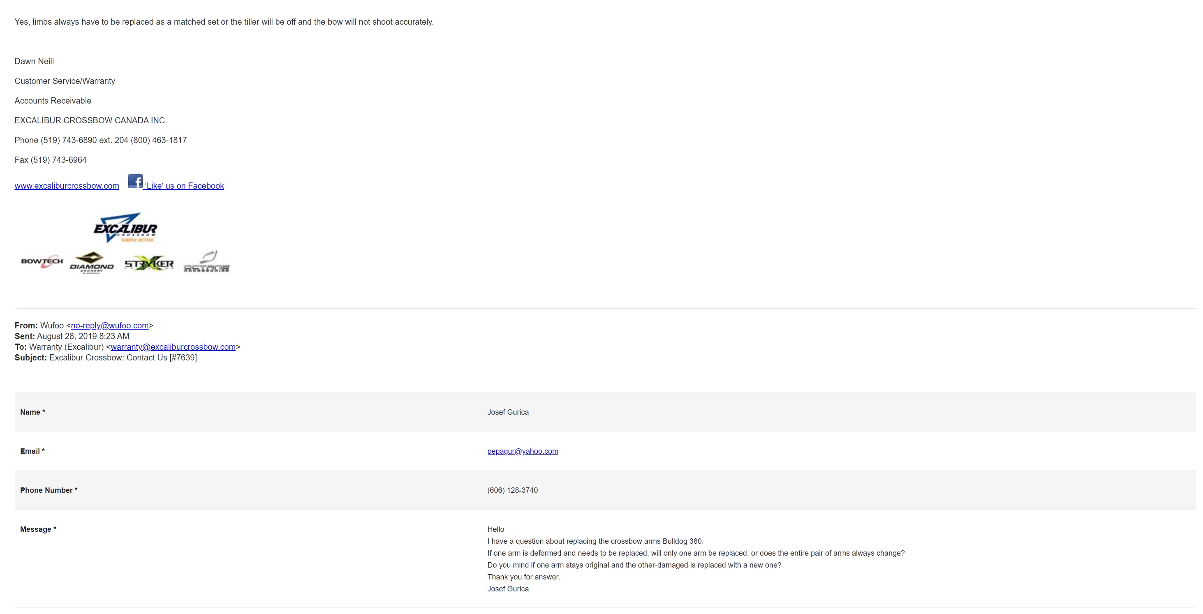Open 'Like' us on Facebook link
Image resolution: width=1203 pixels, height=614 pixels.
pyautogui.click(x=184, y=186)
